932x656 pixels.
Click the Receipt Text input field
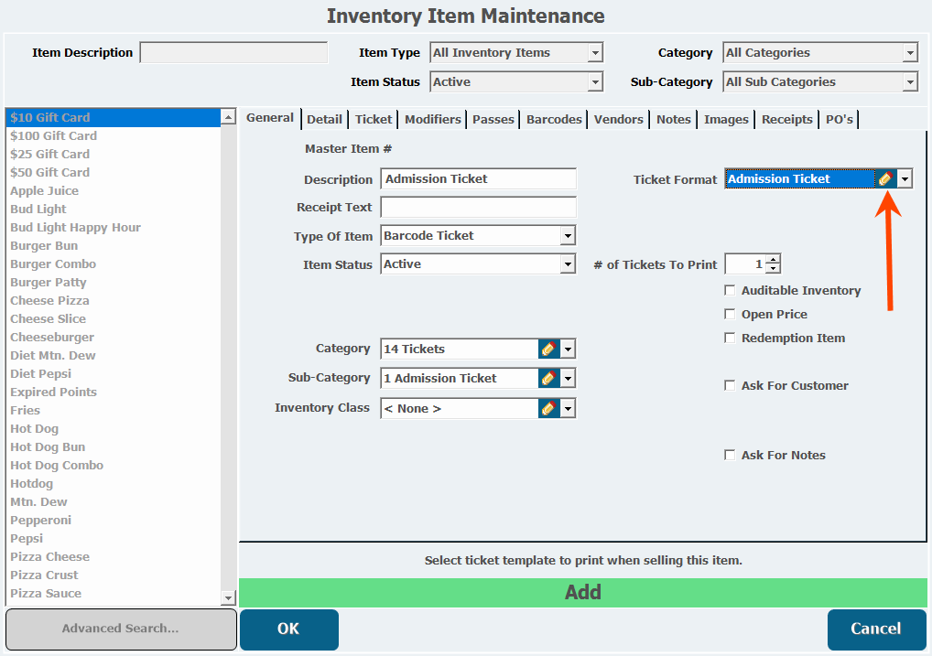(479, 208)
